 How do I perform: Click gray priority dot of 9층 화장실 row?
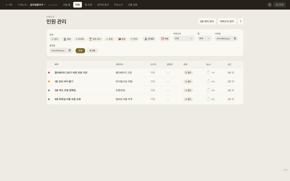click(x=49, y=99)
